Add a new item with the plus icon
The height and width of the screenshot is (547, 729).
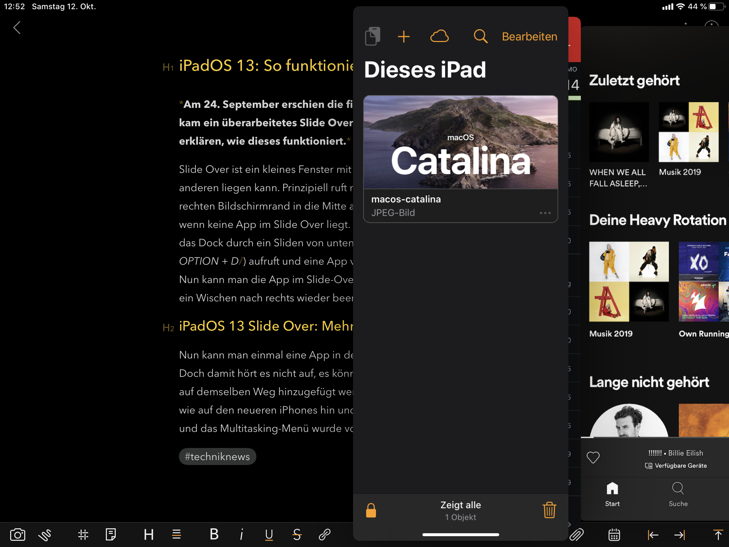click(404, 37)
